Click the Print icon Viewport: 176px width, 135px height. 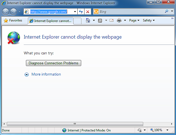coord(119,20)
